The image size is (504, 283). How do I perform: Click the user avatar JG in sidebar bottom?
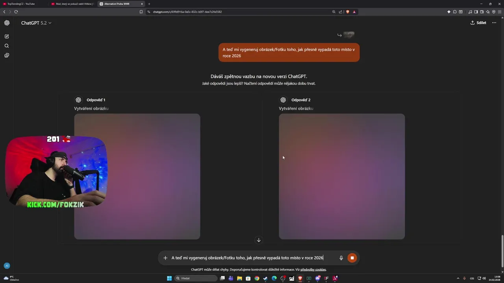click(7, 266)
